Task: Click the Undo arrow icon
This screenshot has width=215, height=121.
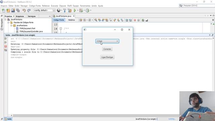Action: click(x=24, y=10)
